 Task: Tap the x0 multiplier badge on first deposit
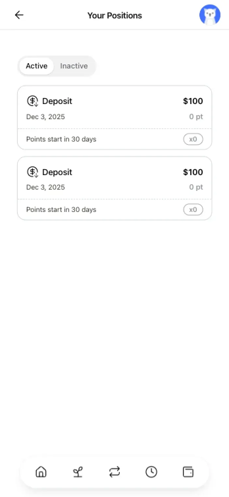(193, 139)
